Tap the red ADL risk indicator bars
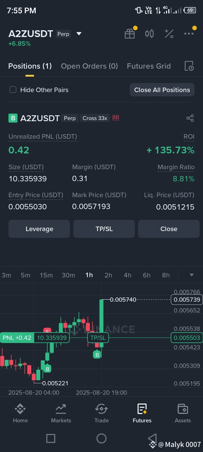203x452 pixels. (116, 118)
